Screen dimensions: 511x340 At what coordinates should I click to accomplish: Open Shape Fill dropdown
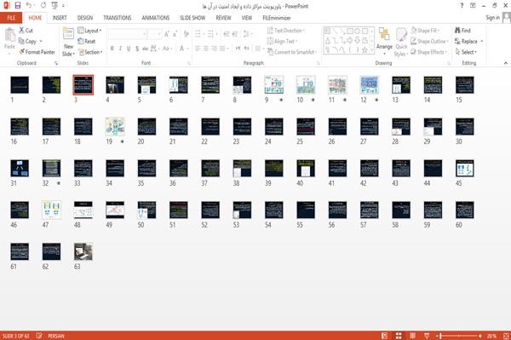[x=425, y=31]
